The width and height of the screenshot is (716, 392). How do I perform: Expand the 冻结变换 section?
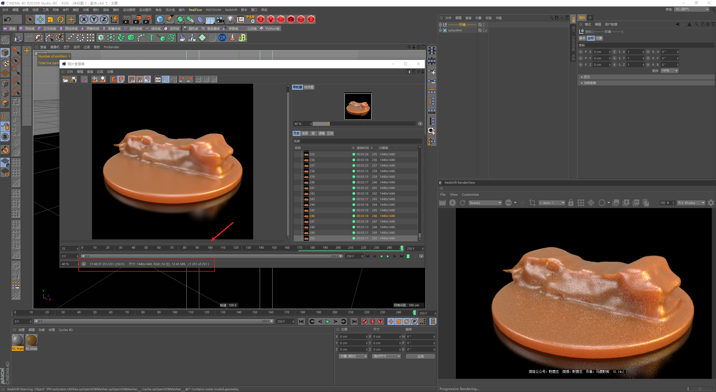[x=590, y=83]
